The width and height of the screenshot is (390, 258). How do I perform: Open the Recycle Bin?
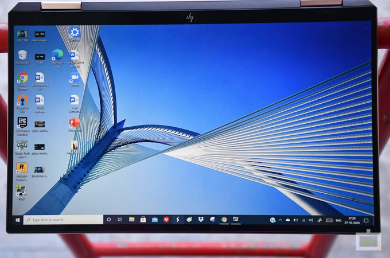[x=22, y=57]
